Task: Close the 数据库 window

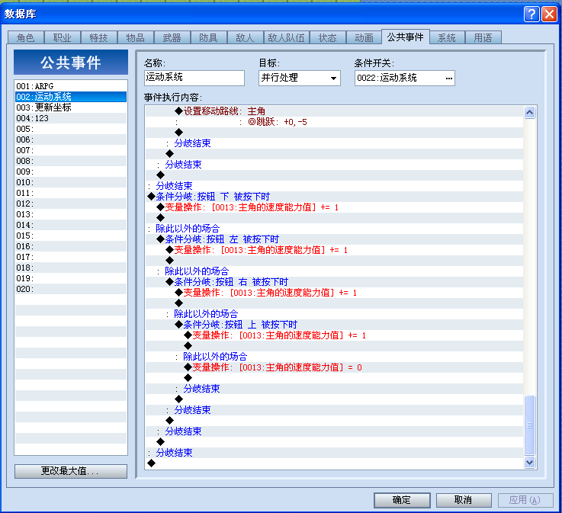Action: coord(549,14)
